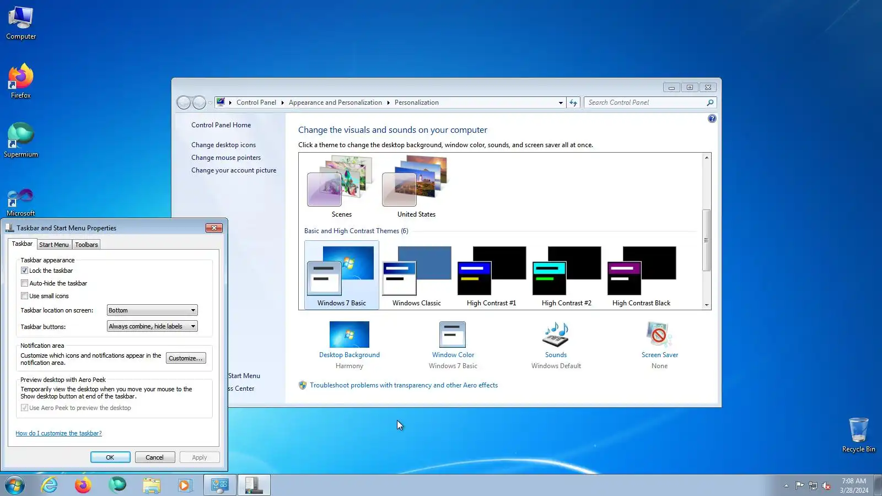882x496 pixels.
Task: Open the Control Panel help icon
Action: point(712,118)
